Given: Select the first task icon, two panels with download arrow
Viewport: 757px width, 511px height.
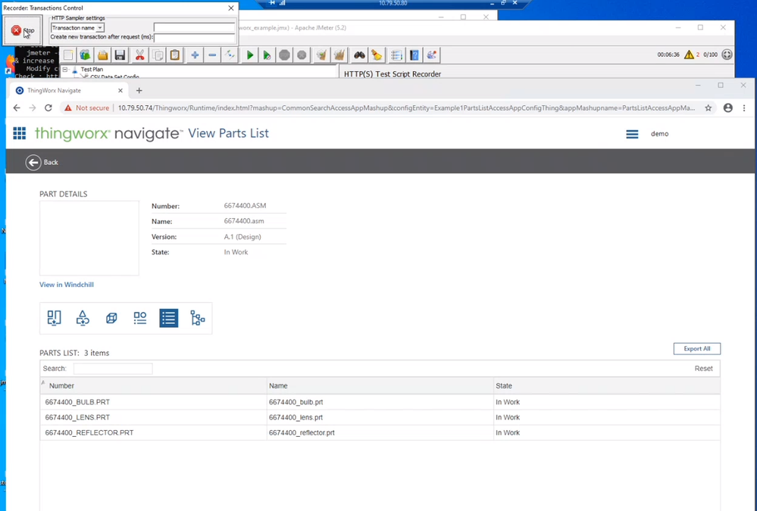Looking at the screenshot, I should coord(54,318).
